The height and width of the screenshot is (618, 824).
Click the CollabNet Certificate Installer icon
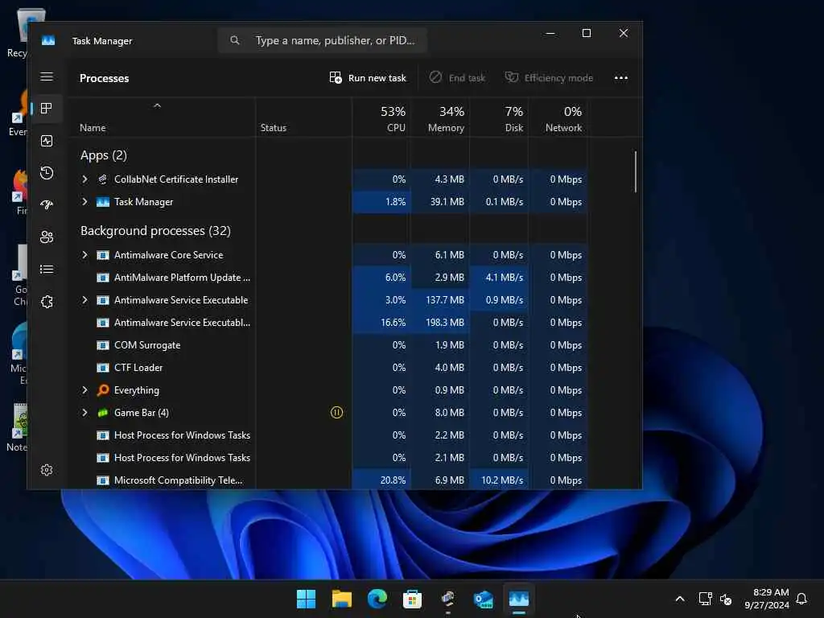[x=103, y=179]
